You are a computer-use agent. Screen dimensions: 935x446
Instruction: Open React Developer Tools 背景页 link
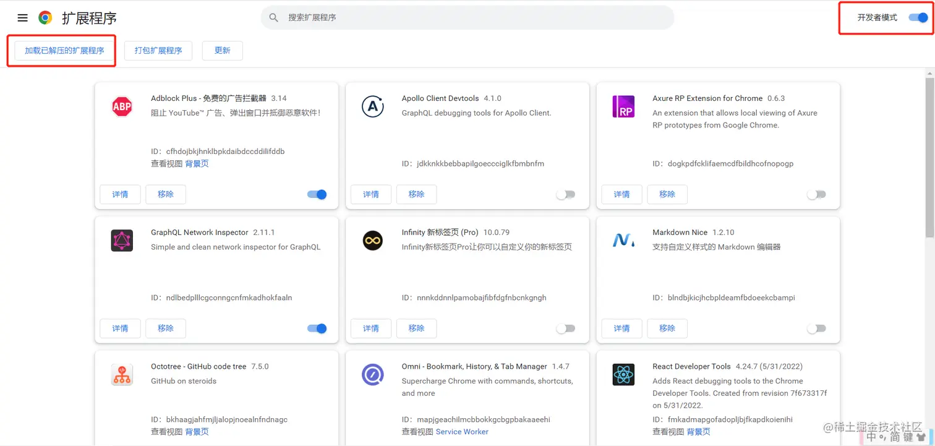point(699,432)
